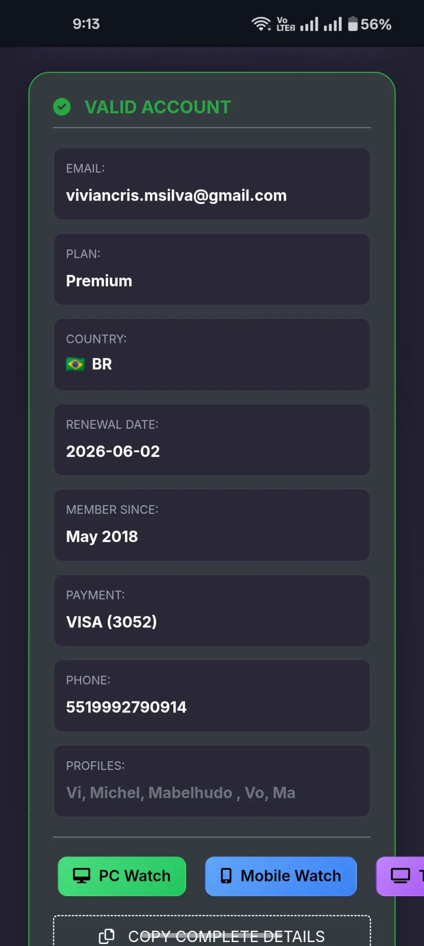Click the TV screen icon on purple button
424x946 pixels.
400,876
